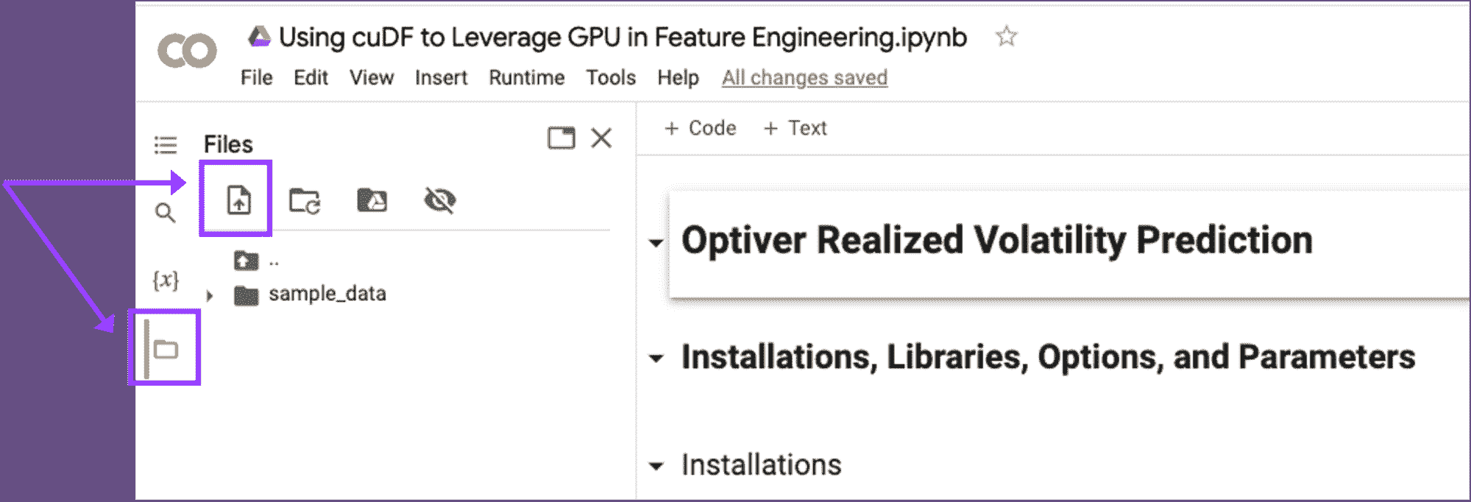Viewport: 1471px width, 502px height.
Task: Open the table of contents sidebar icon
Action: click(x=166, y=144)
